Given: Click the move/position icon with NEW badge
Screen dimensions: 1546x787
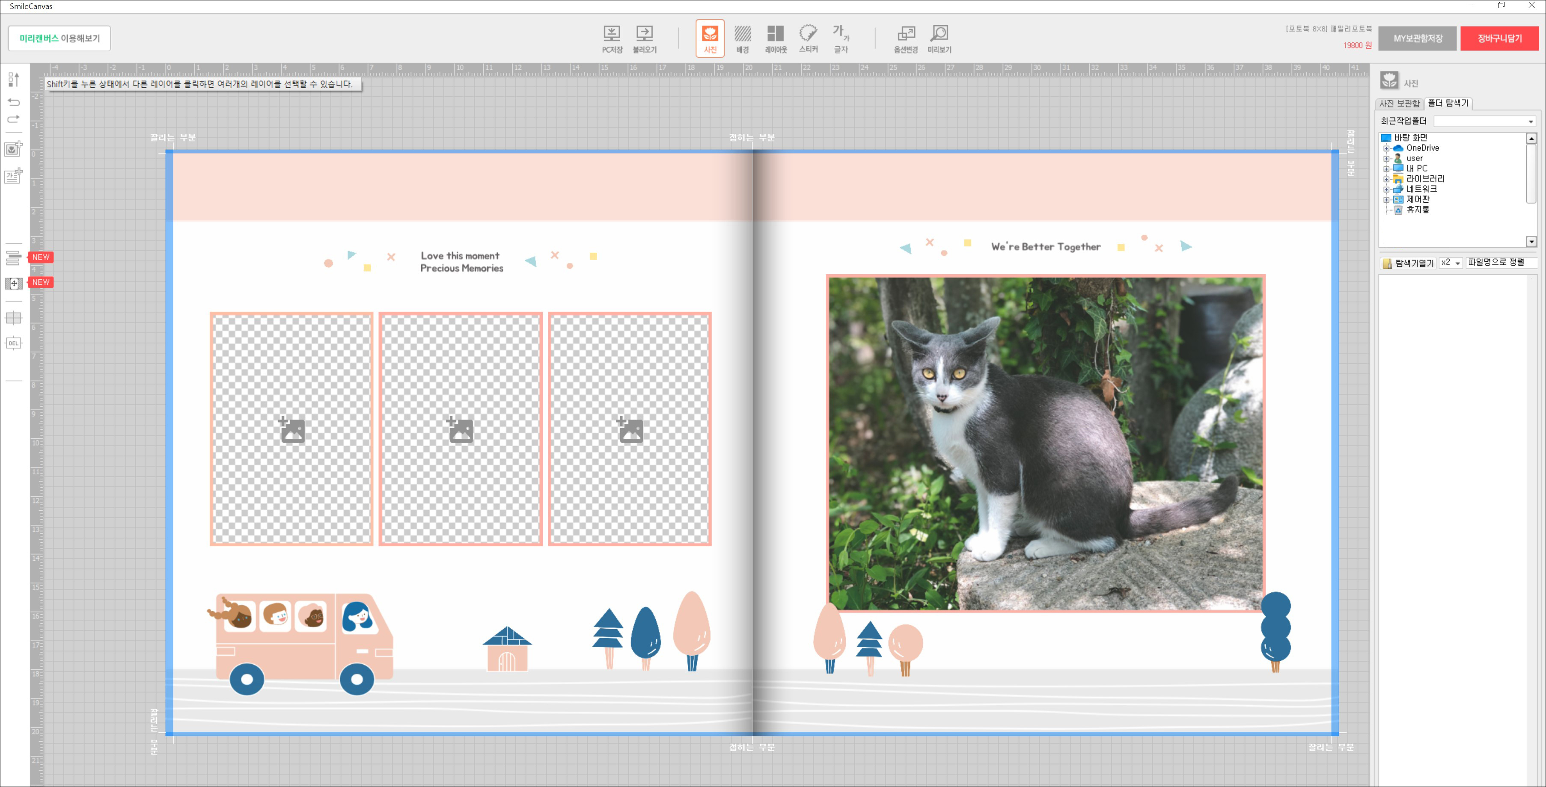Looking at the screenshot, I should click(14, 283).
